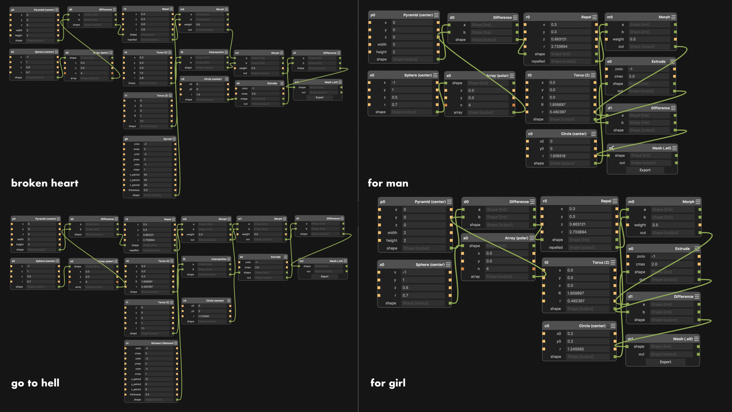Open Mesh (.stl) menu icon in 'for girl' graph
The image size is (732, 412).
click(696, 339)
